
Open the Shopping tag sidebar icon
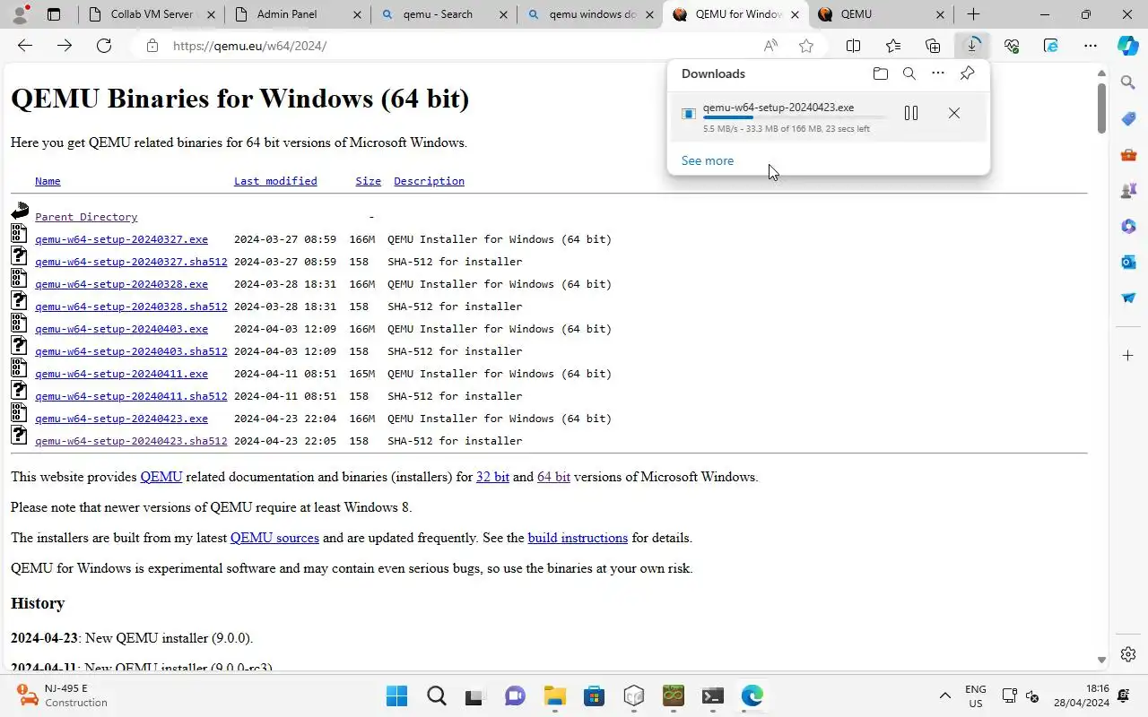coord(1128,118)
